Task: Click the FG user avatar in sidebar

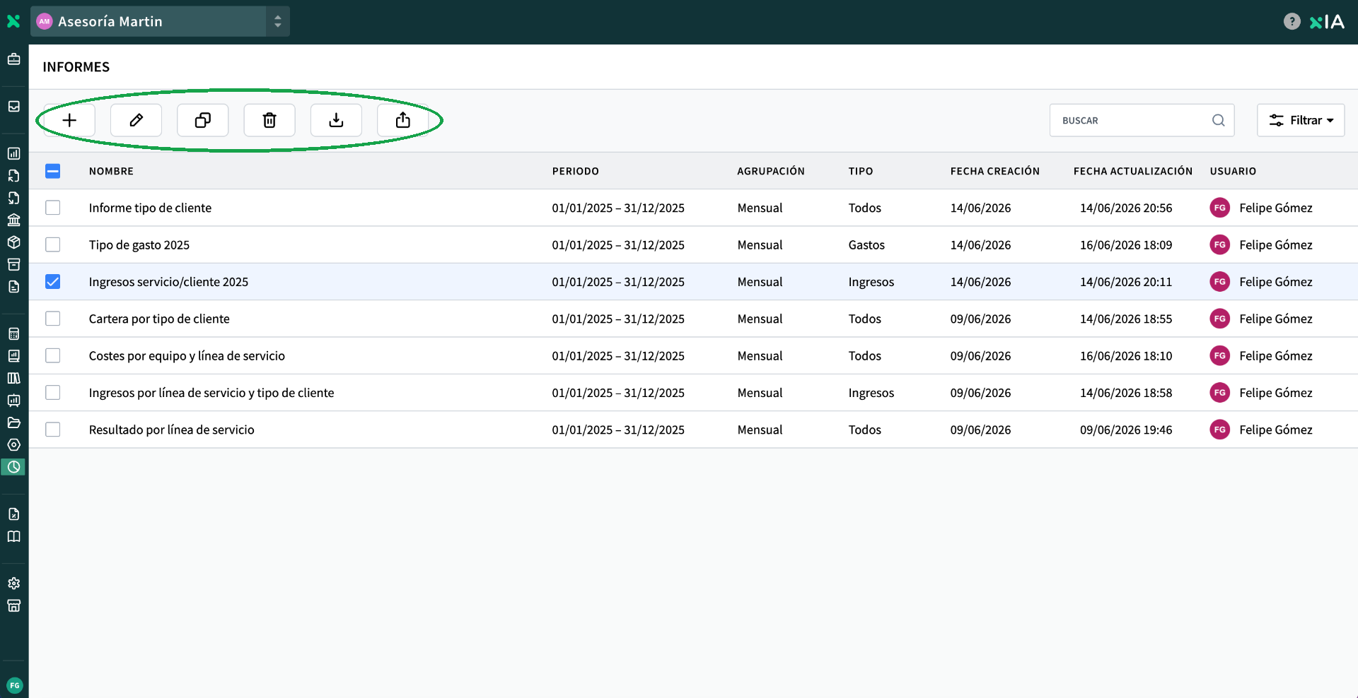Action: coord(14,685)
